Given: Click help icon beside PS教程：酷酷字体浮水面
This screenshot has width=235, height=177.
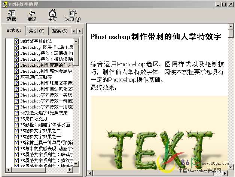Looking at the screenshot, I should click(x=16, y=125).
